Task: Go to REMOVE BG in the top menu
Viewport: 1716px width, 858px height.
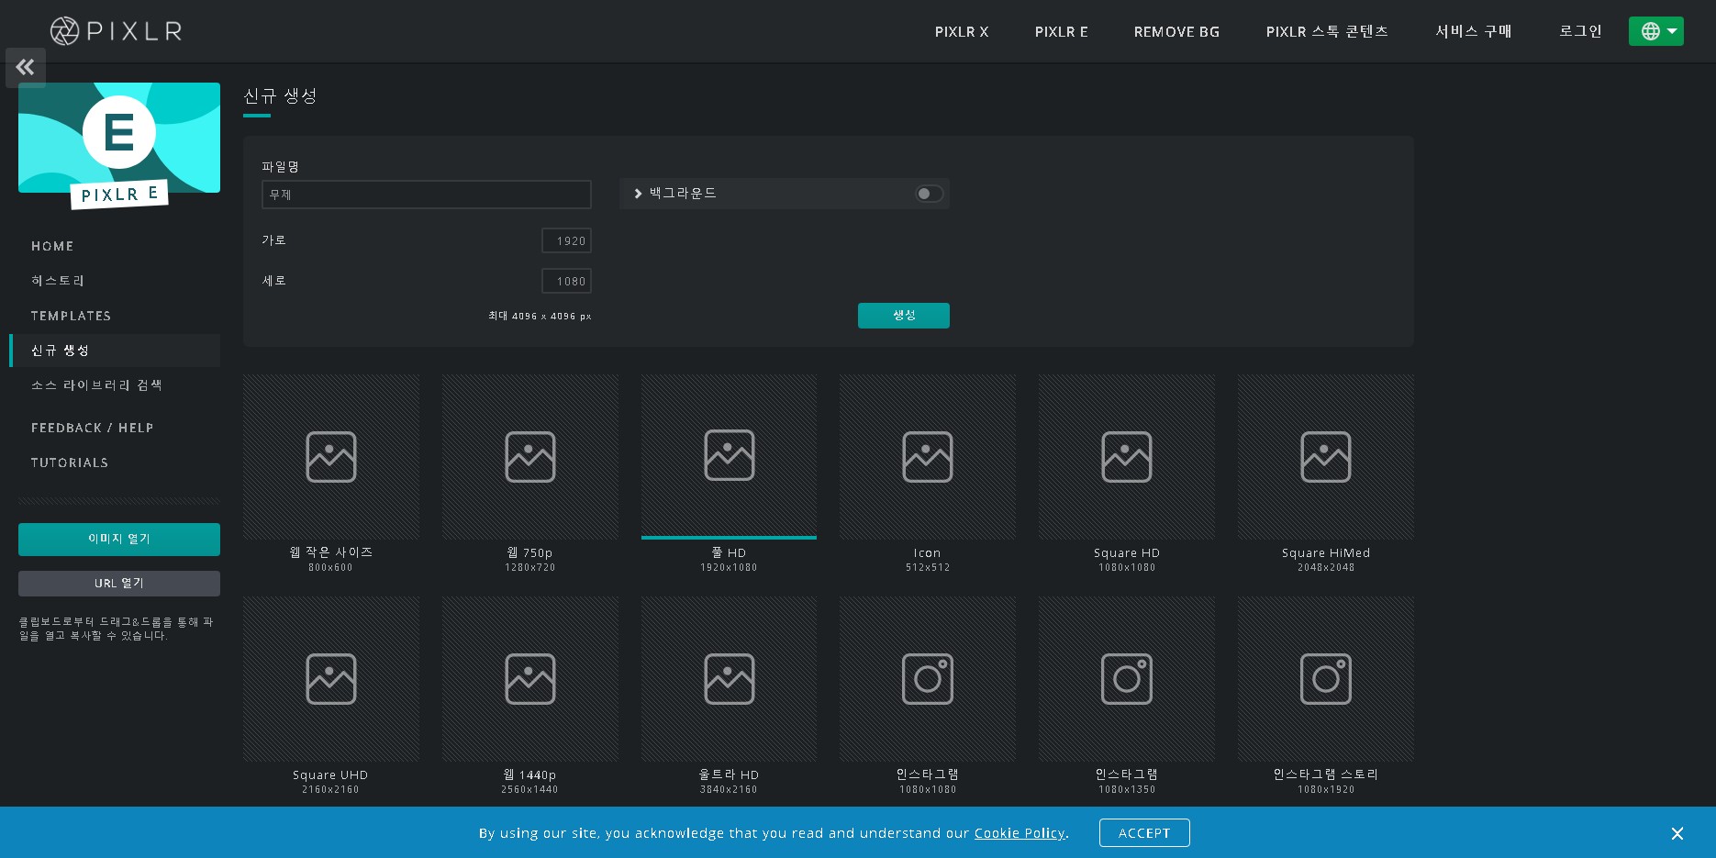Action: [1176, 31]
